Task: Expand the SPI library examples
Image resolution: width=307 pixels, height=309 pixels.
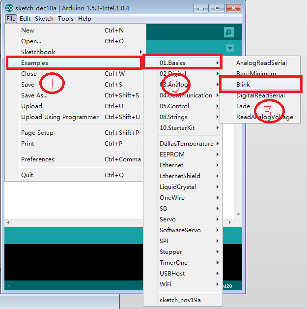Action: coord(183,241)
